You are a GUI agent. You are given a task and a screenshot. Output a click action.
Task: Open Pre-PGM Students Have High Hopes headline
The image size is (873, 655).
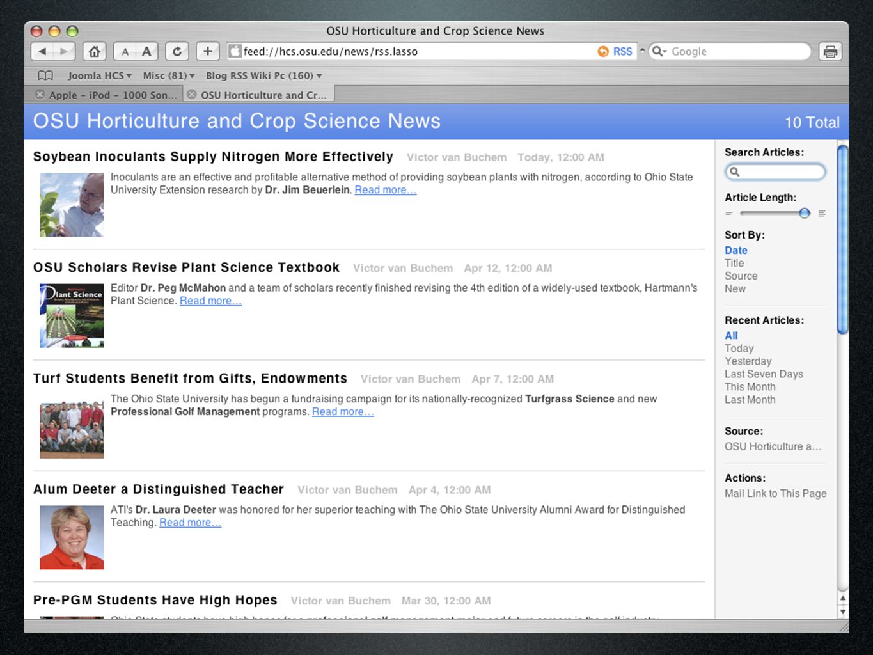(155, 600)
